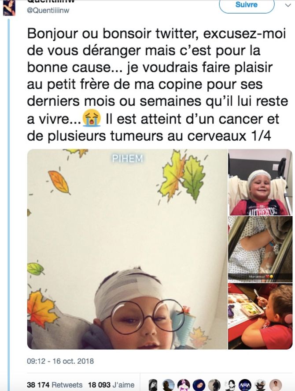295x391 pixels.
Task: Open the dark blue logo liker avatar
Action: coord(245,385)
